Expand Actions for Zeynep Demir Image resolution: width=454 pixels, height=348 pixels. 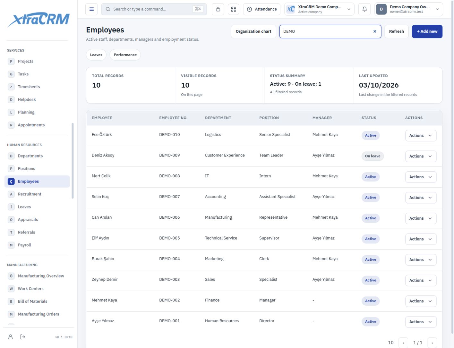tap(421, 280)
